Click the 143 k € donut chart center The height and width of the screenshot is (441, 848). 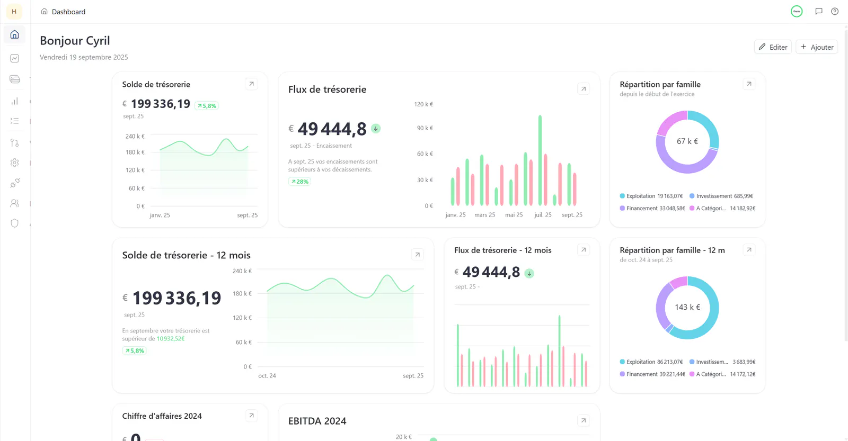click(687, 307)
